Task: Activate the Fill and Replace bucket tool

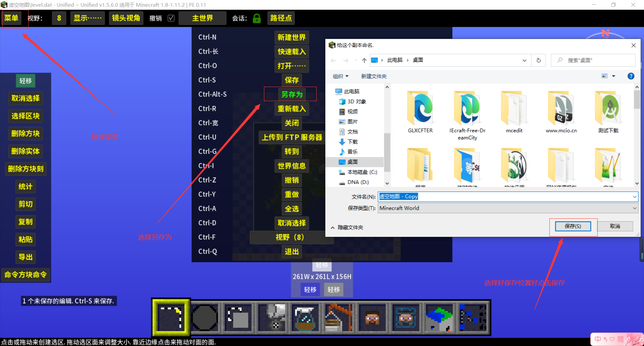Action: coord(271,317)
